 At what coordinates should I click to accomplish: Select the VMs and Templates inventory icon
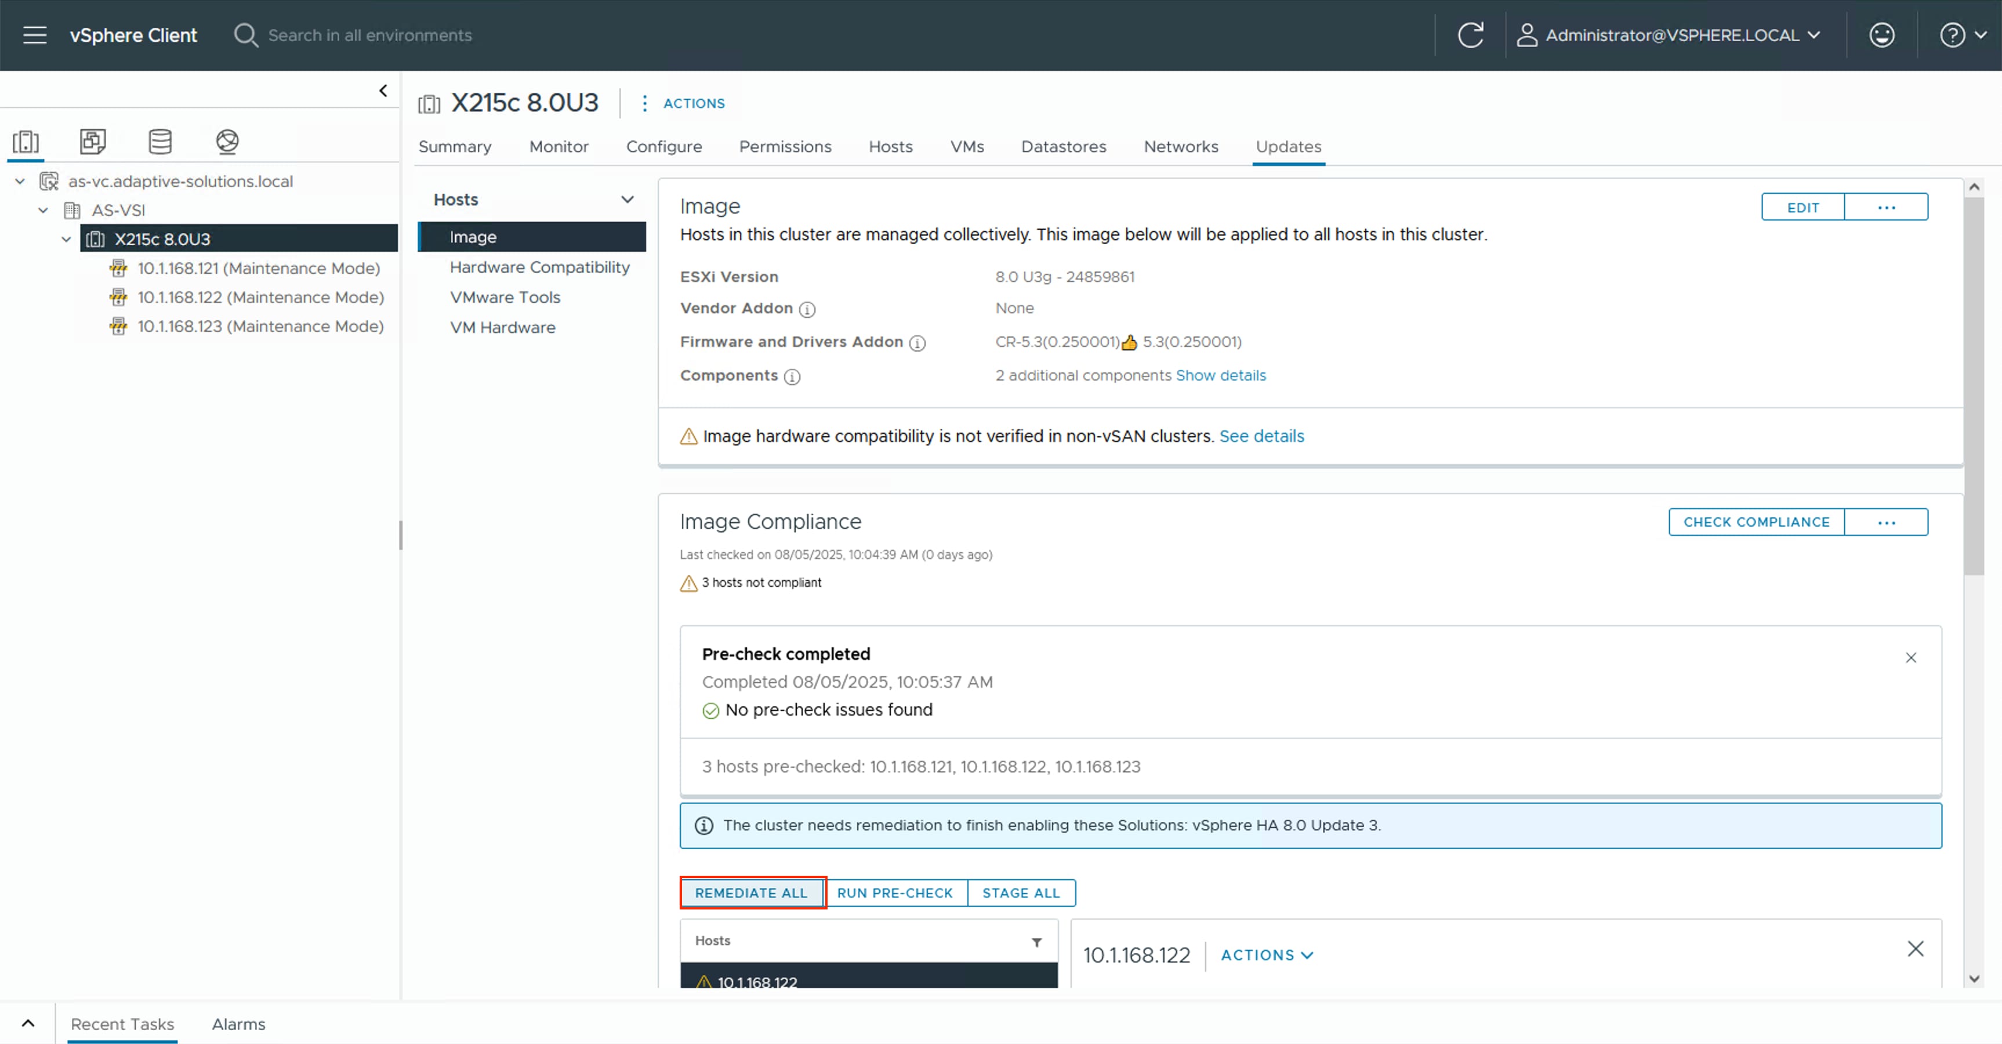(92, 141)
